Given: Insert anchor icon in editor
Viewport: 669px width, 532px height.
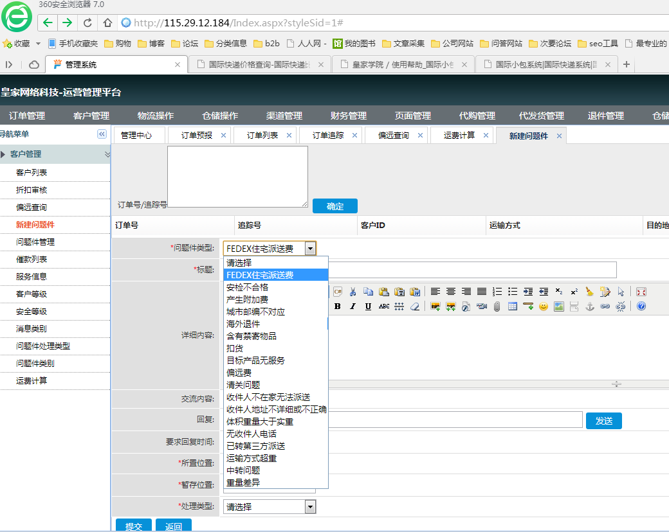Looking at the screenshot, I should coord(590,306).
